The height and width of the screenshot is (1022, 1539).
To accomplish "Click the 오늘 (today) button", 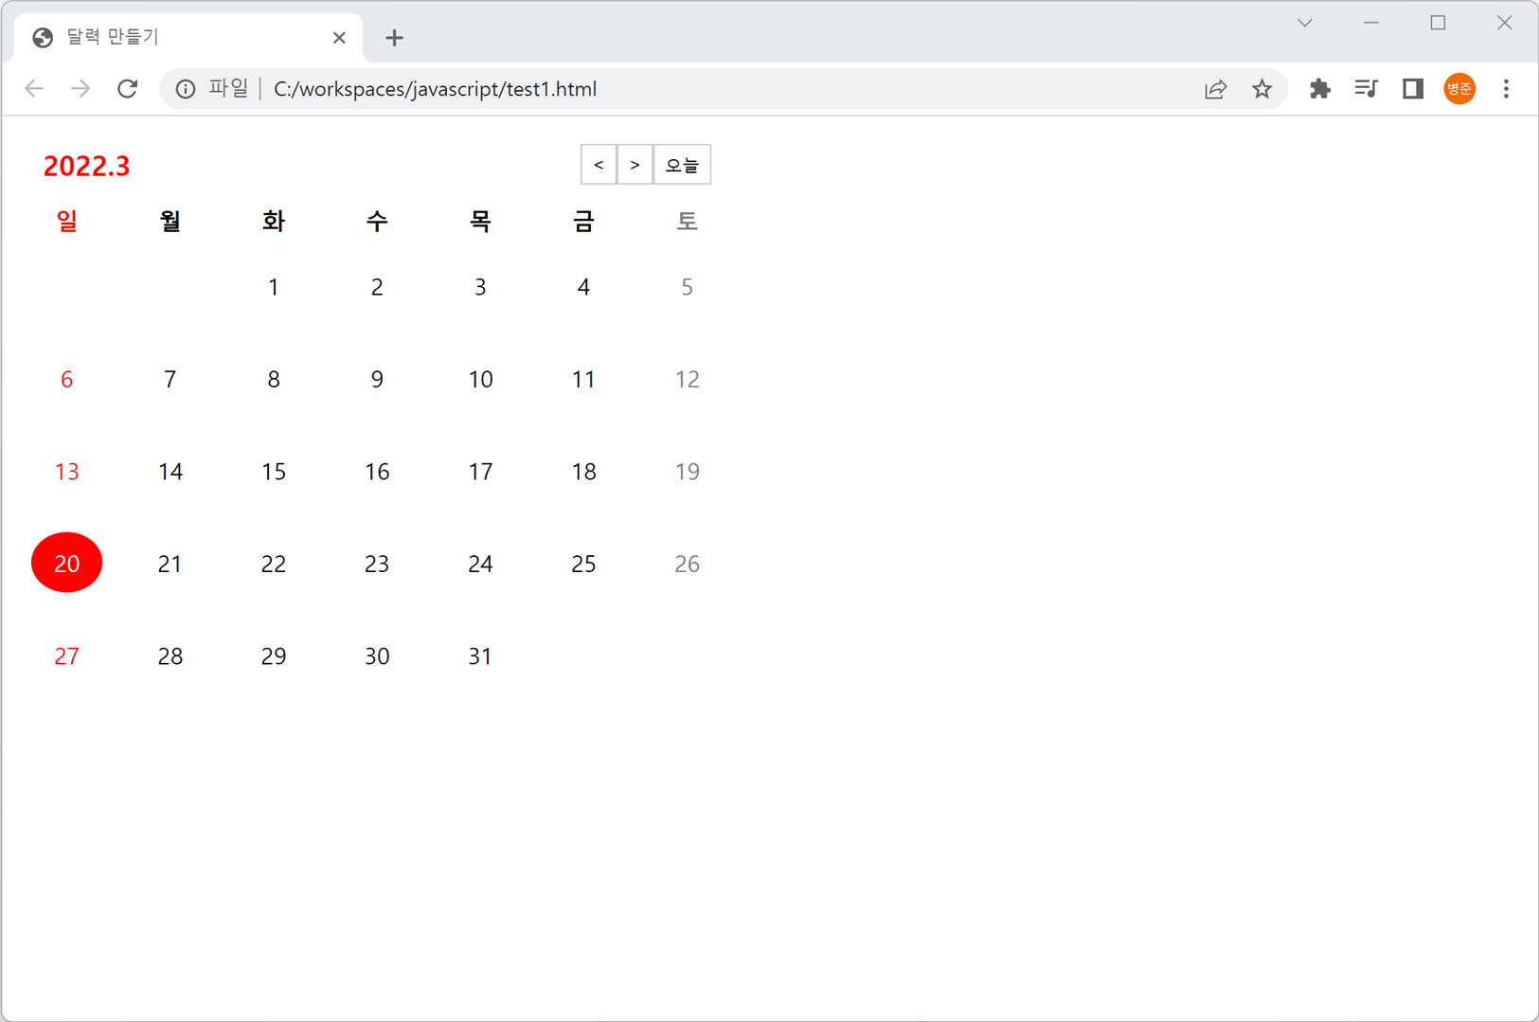I will pos(682,165).
